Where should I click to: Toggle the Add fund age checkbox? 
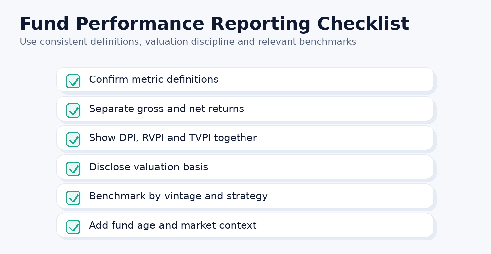tap(73, 227)
